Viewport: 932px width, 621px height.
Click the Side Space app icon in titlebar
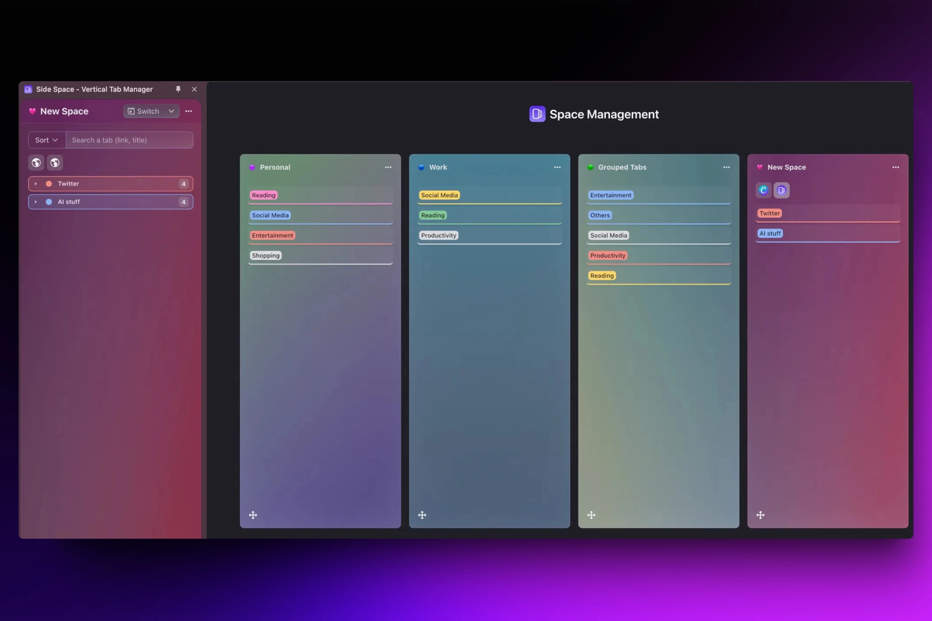[28, 89]
